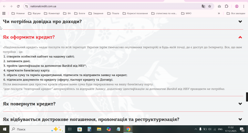Open the Корисні посилання bookmark folder
248x133 pixels.
(135, 14)
